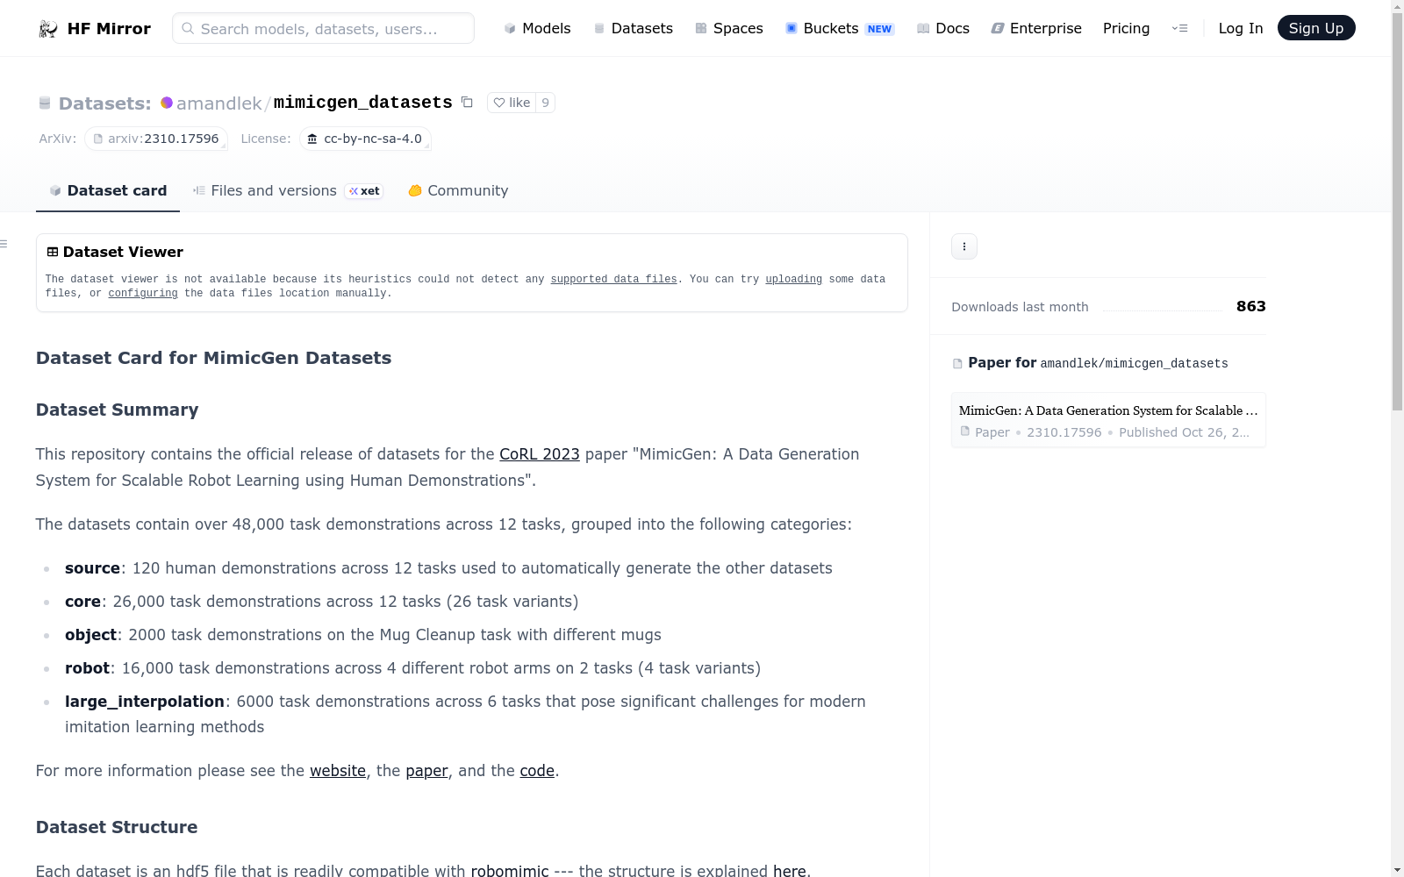The height and width of the screenshot is (877, 1404).
Task: Open the Community tab
Action: tap(458, 190)
